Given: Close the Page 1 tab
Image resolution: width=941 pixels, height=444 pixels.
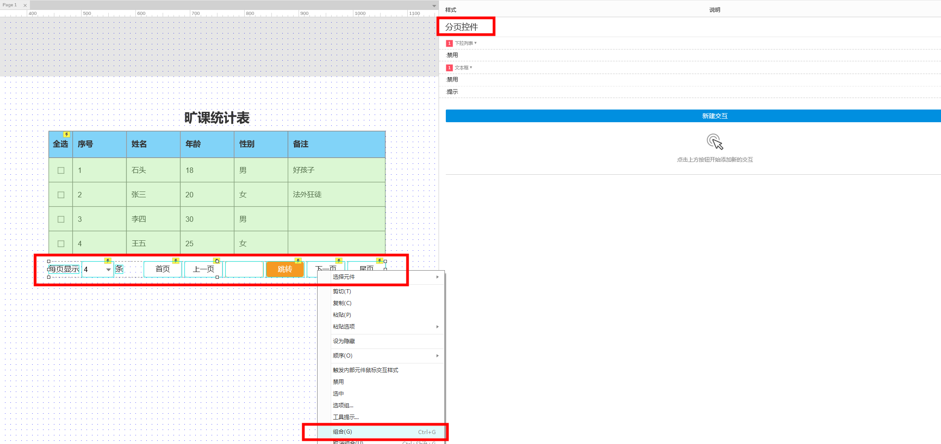Looking at the screenshot, I should click(25, 5).
